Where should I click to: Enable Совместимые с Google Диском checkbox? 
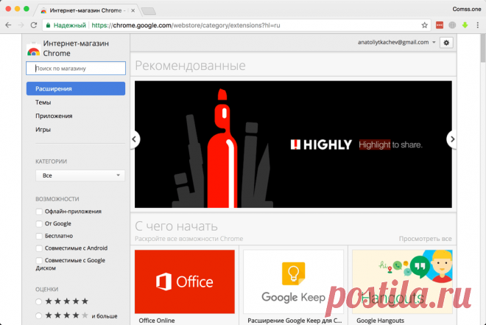[39, 260]
